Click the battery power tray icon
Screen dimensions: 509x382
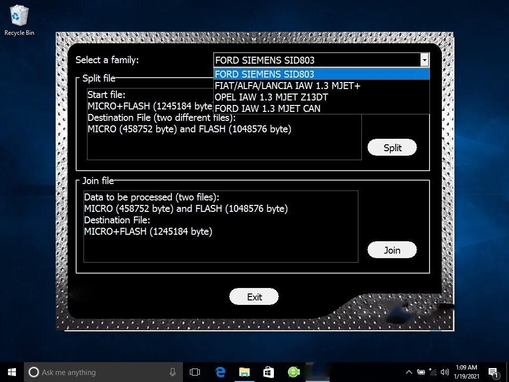421,372
